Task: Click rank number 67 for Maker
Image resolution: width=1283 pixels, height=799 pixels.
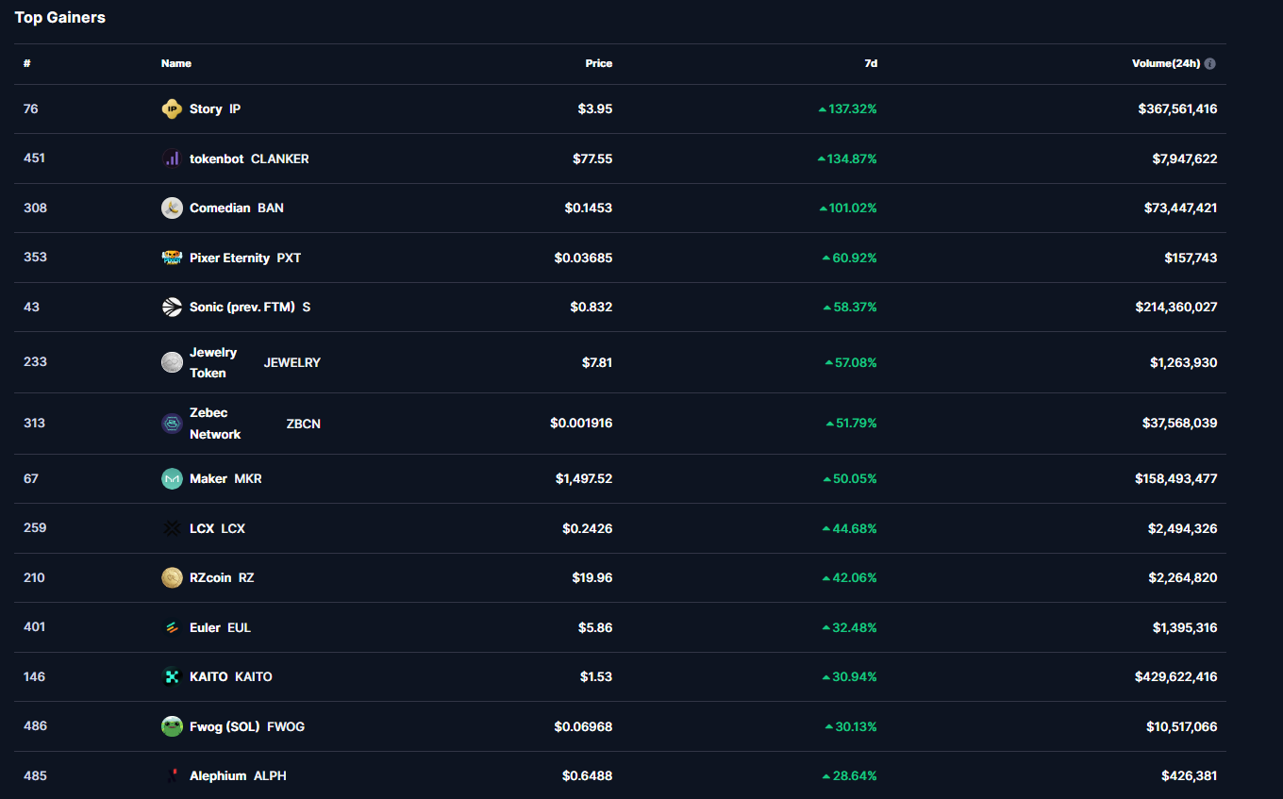Action: point(31,479)
